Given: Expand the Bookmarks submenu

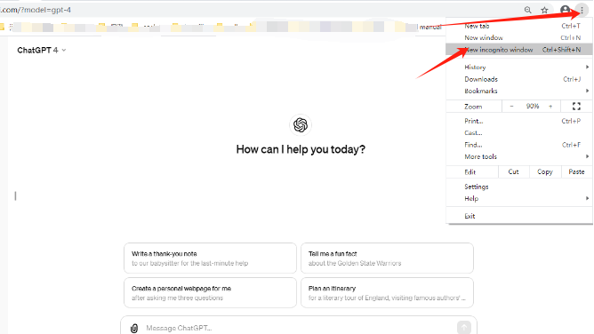Looking at the screenshot, I should pos(519,91).
